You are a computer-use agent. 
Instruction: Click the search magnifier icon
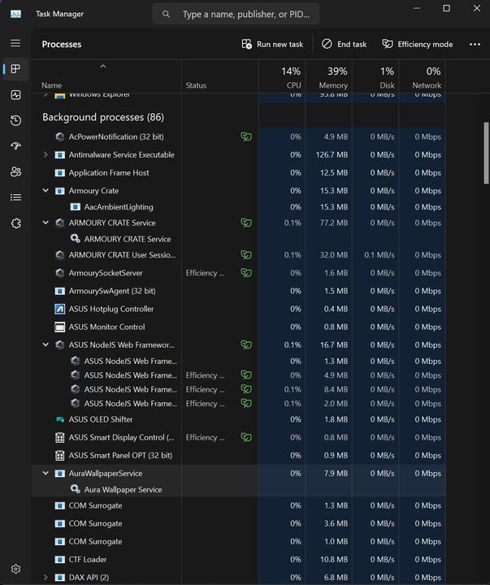166,14
